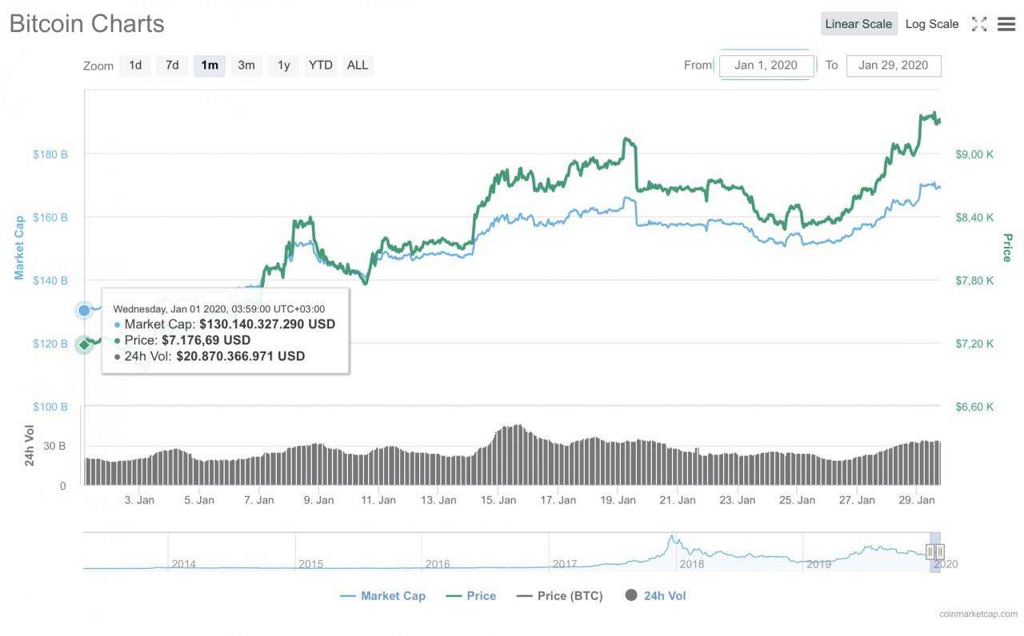
Task: Set zoom to 1d
Action: point(135,66)
